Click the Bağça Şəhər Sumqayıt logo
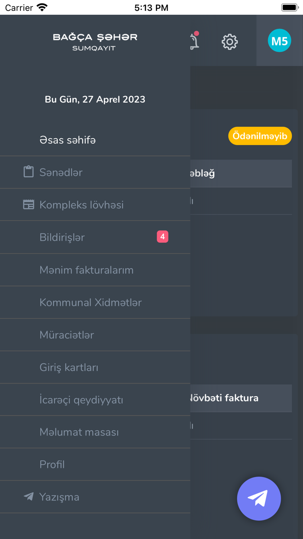Viewport: 303px width, 539px height. tap(95, 41)
